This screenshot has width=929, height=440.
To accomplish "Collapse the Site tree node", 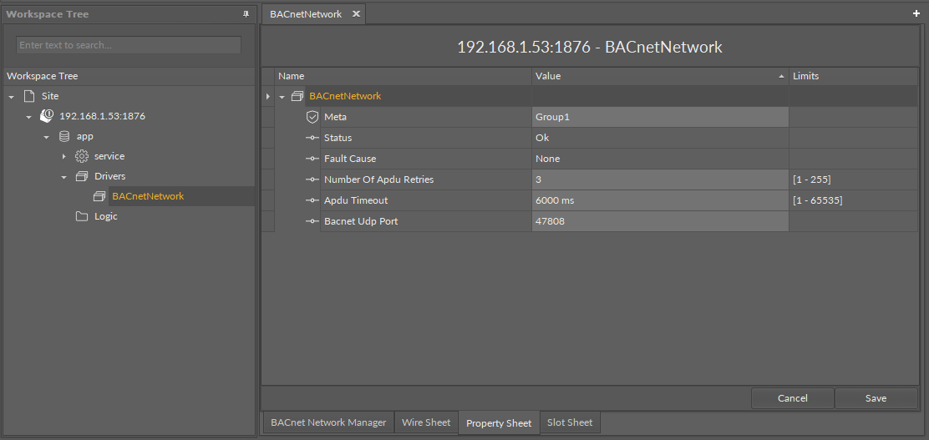I will pos(12,97).
